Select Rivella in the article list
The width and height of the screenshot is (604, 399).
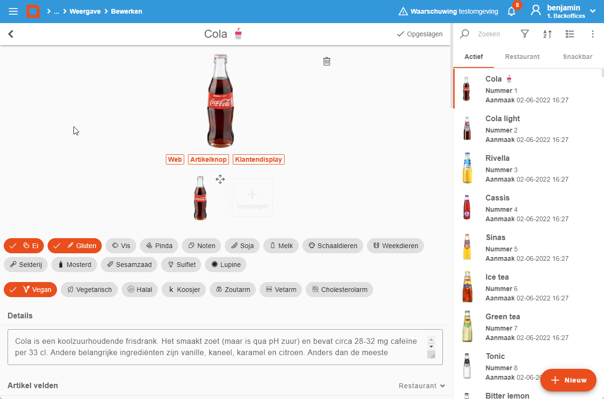pos(528,168)
